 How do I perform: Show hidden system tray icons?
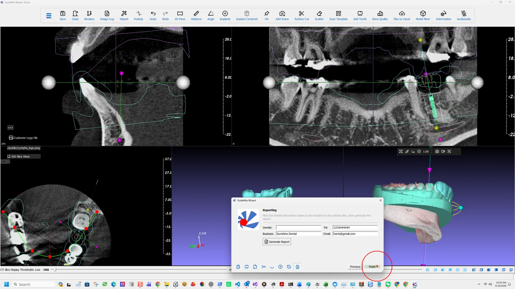479,284
